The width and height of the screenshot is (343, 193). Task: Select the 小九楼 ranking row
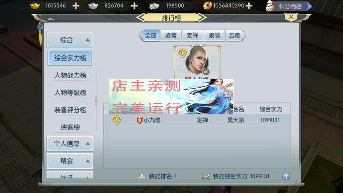click(197, 120)
